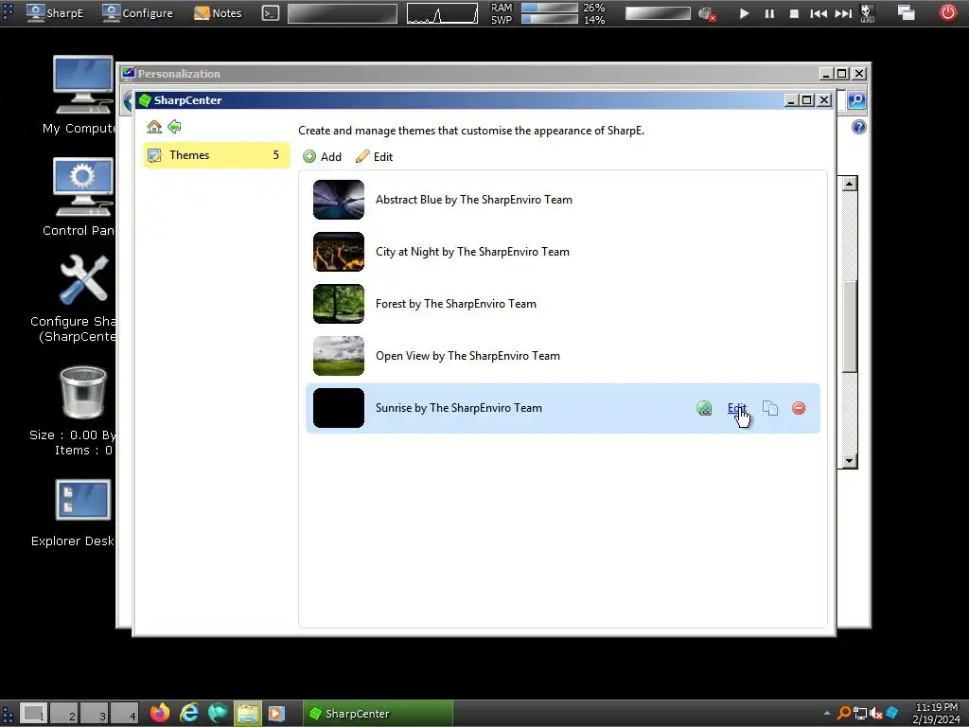Expand hidden system tray icons
969x727 pixels.
(x=827, y=714)
